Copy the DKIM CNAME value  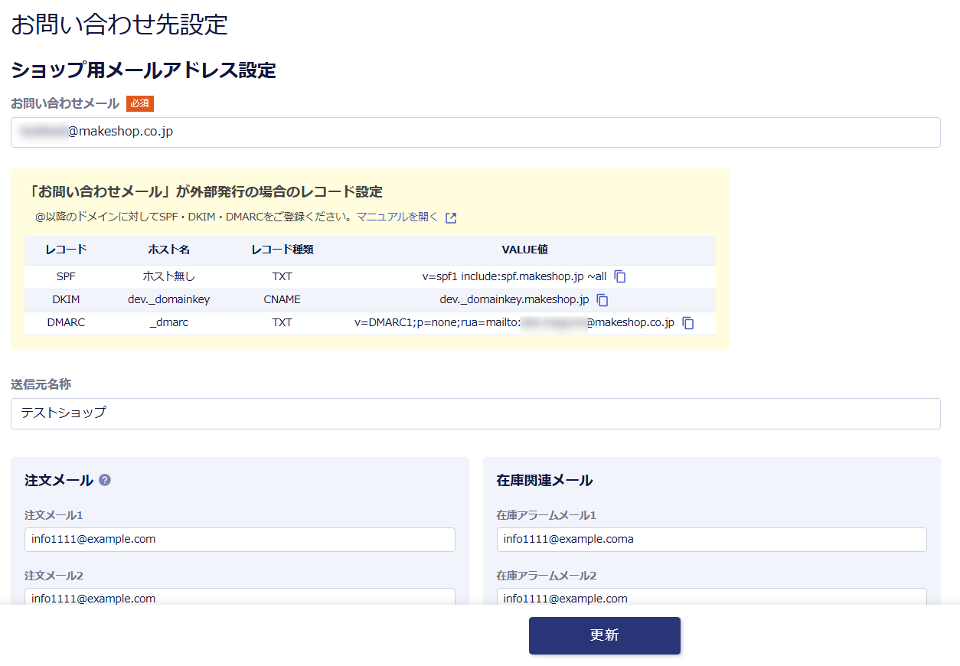(602, 300)
